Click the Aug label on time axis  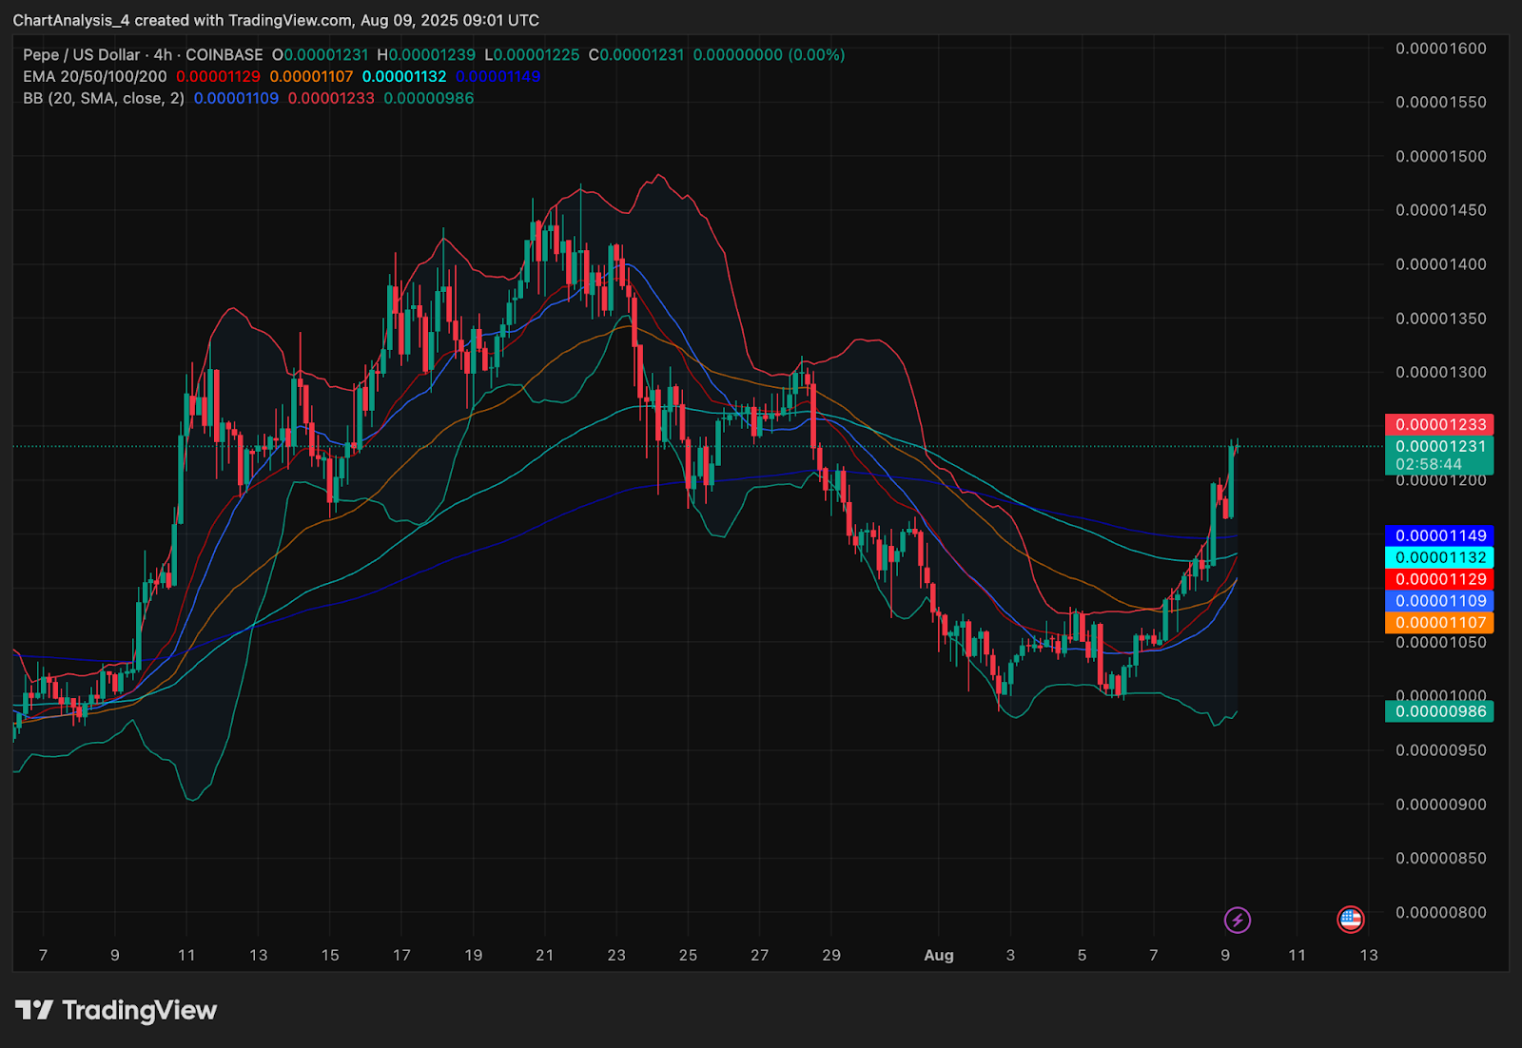(938, 955)
